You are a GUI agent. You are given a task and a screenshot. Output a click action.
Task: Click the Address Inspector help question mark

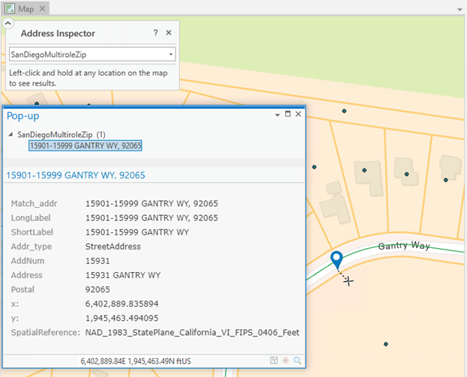(x=156, y=33)
